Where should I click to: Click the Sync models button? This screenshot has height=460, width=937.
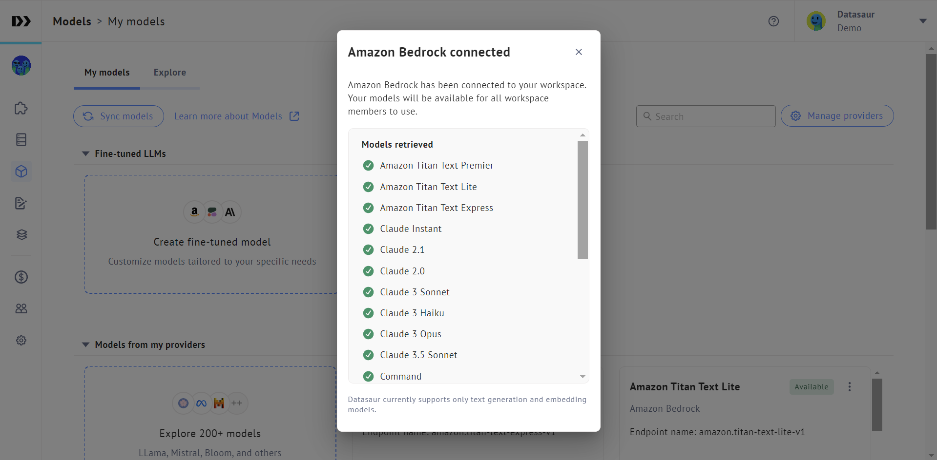pyautogui.click(x=119, y=116)
